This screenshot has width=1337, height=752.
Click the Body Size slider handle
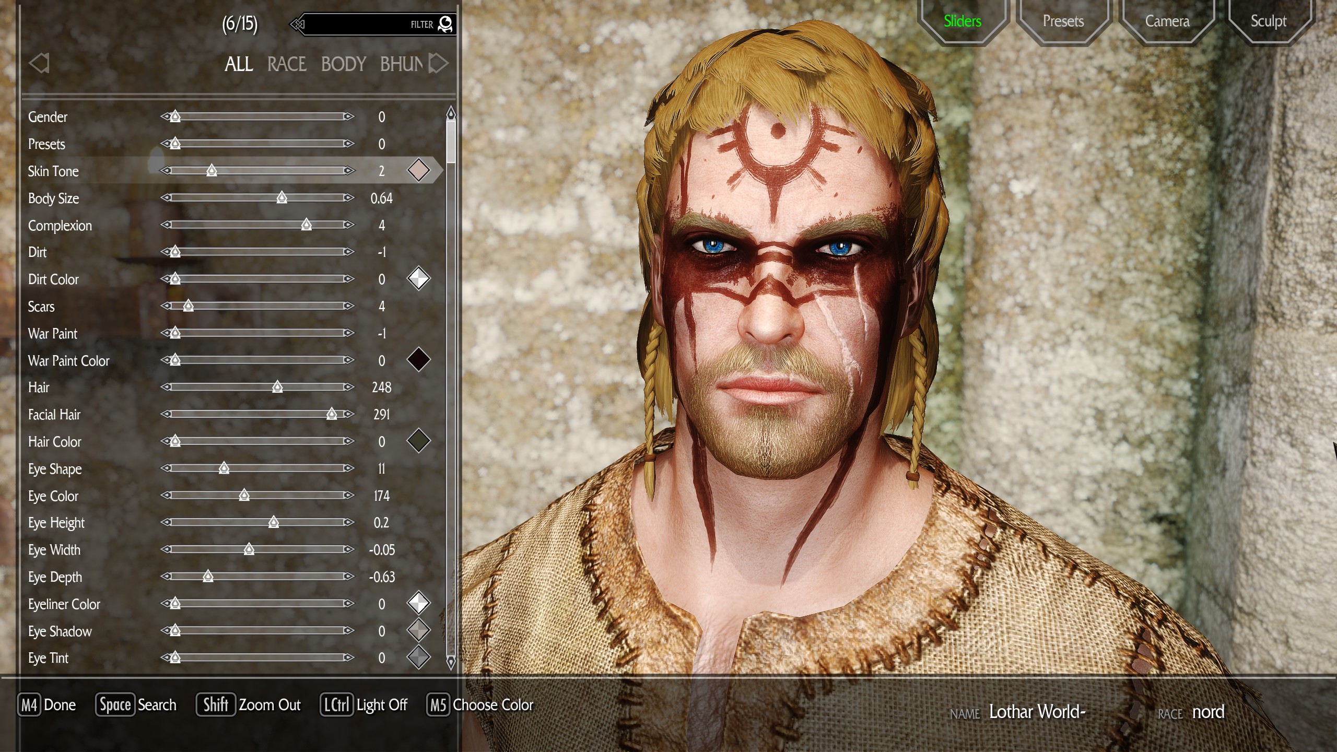coord(282,197)
